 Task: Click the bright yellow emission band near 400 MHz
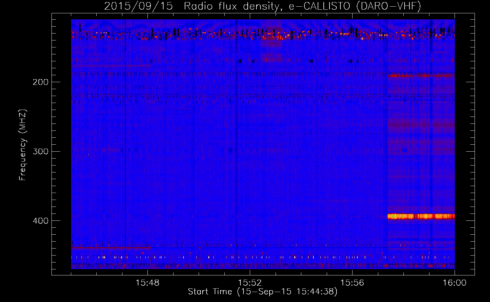[x=421, y=216]
